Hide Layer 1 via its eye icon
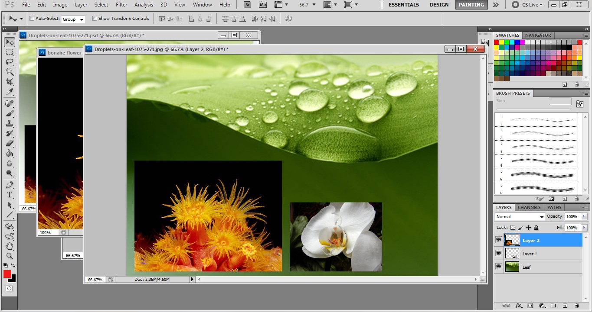 click(x=498, y=253)
